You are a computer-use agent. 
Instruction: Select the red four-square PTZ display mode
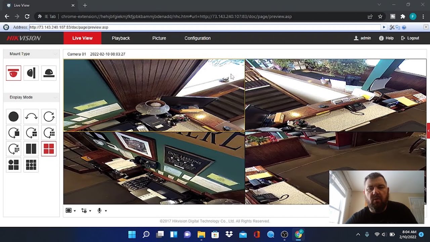pos(49,149)
